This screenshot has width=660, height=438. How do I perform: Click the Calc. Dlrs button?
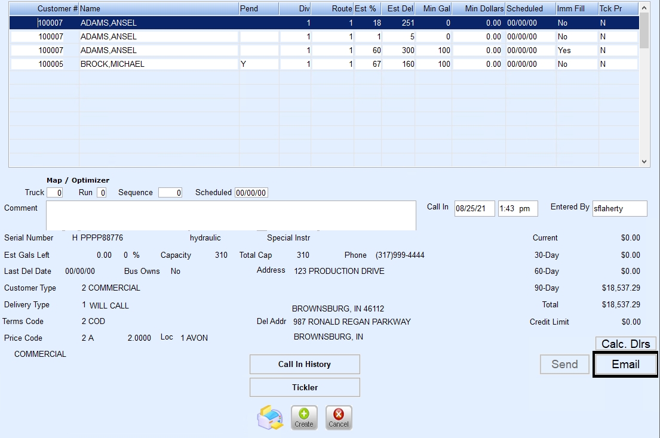click(x=625, y=344)
